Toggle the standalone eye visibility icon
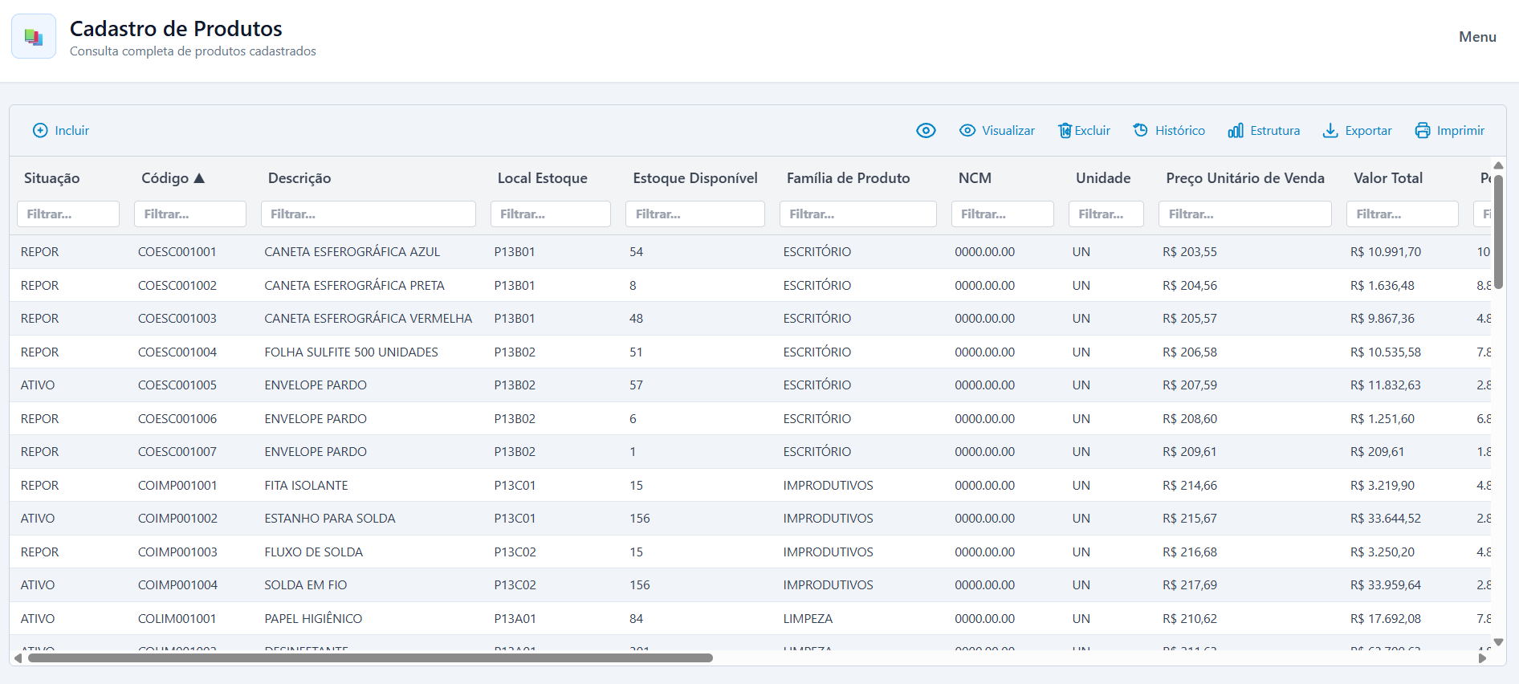The width and height of the screenshot is (1519, 684). point(926,130)
